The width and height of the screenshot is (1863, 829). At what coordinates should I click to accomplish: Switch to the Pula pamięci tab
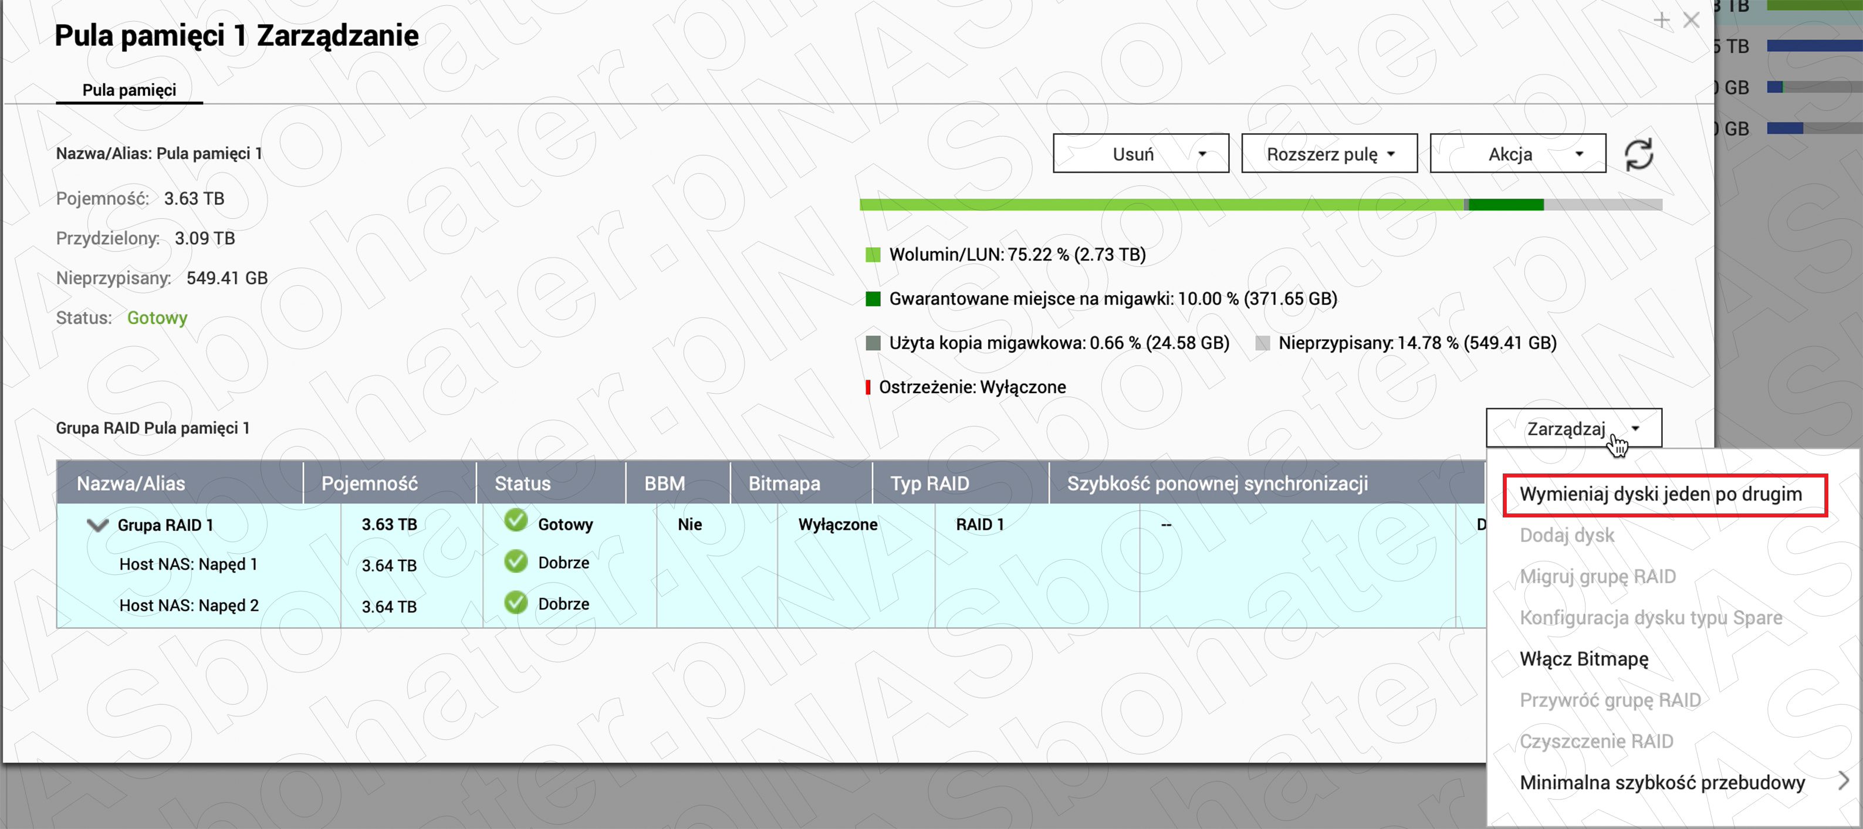(x=129, y=90)
